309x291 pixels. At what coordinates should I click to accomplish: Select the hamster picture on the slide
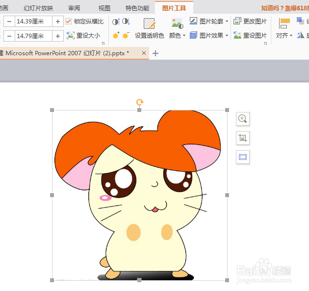[x=139, y=195]
